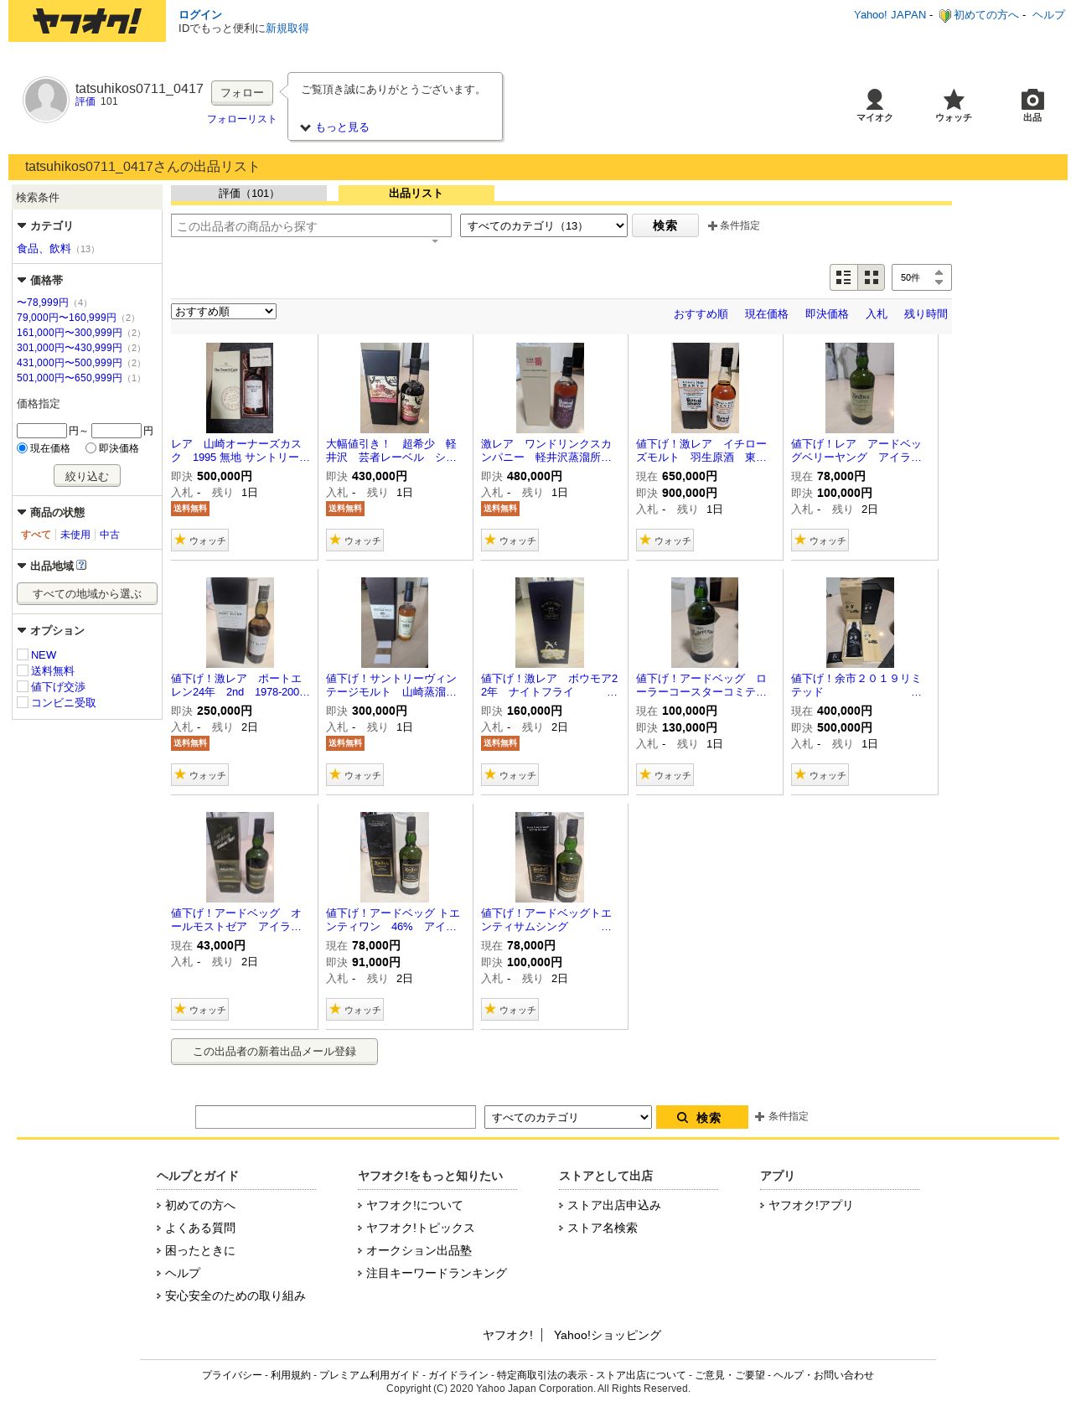Click the plus 条件指定 near bottom search

(782, 1116)
